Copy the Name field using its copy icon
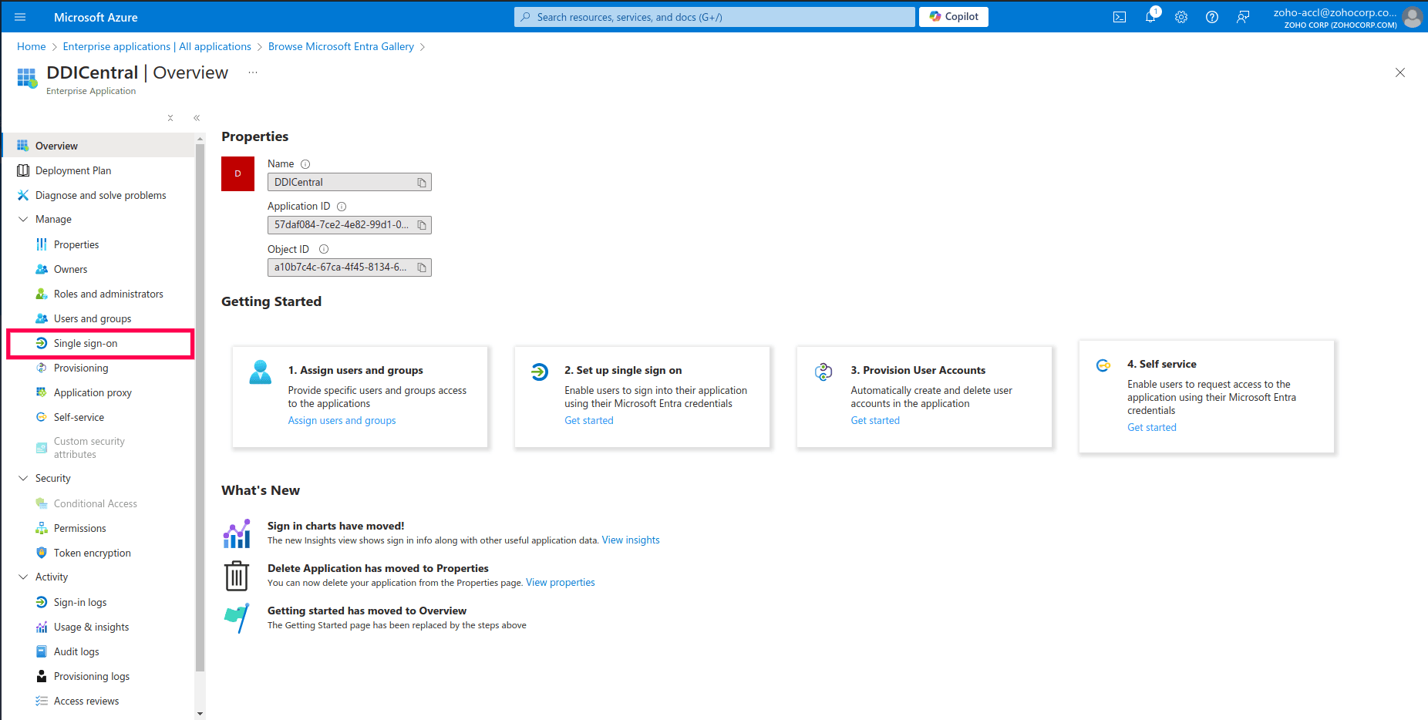This screenshot has height=720, width=1428. pyautogui.click(x=421, y=182)
